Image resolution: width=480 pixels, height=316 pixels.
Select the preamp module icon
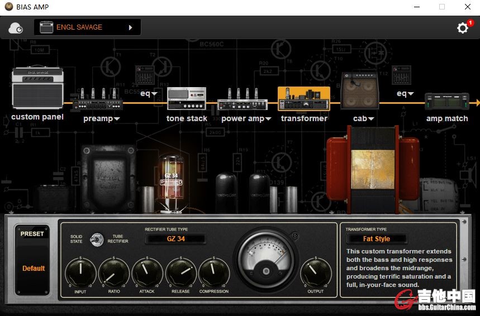(x=98, y=98)
